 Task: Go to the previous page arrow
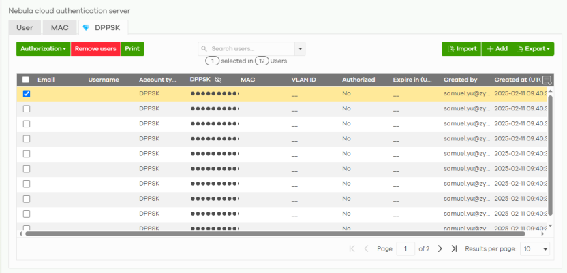[x=366, y=248]
